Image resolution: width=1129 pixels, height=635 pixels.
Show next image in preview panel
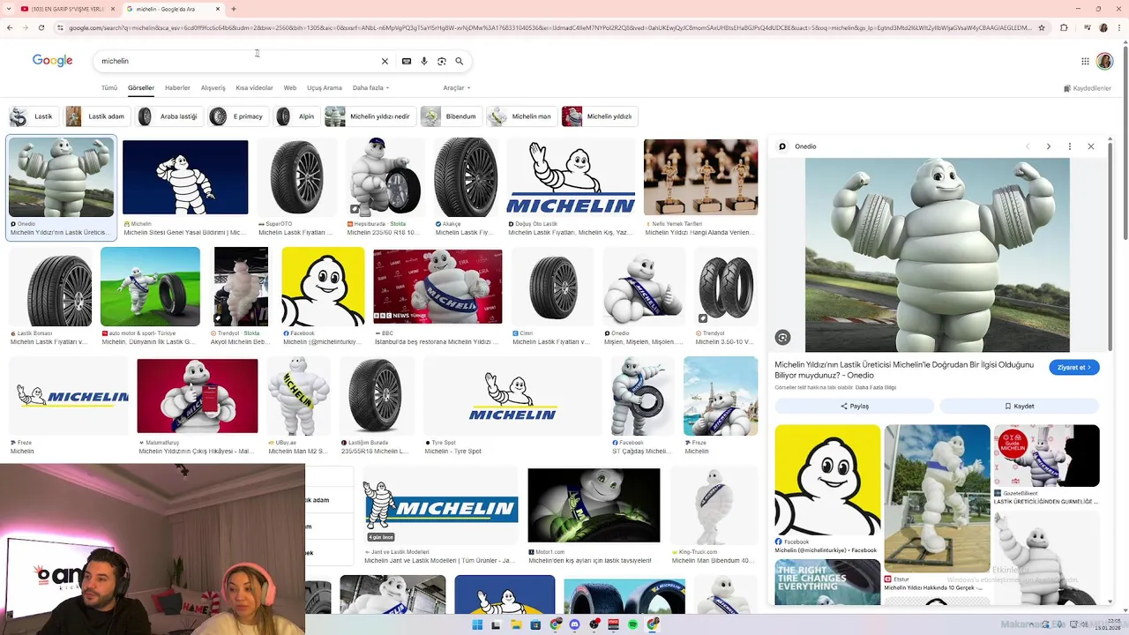[1048, 146]
